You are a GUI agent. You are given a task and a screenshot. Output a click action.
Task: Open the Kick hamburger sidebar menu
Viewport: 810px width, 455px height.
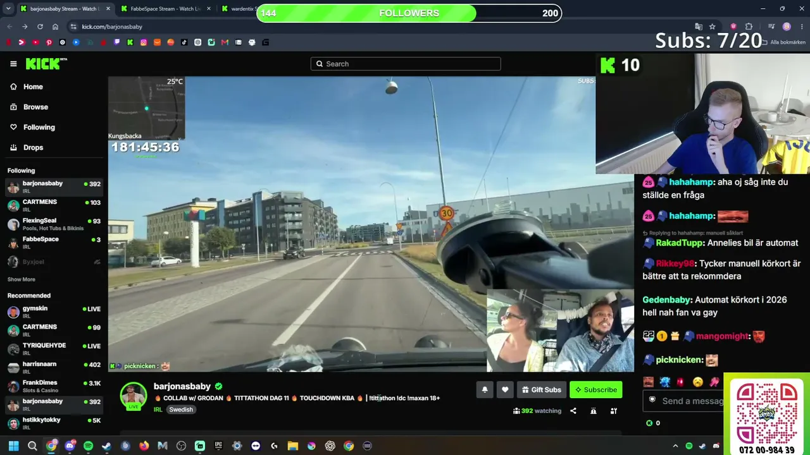coord(13,64)
